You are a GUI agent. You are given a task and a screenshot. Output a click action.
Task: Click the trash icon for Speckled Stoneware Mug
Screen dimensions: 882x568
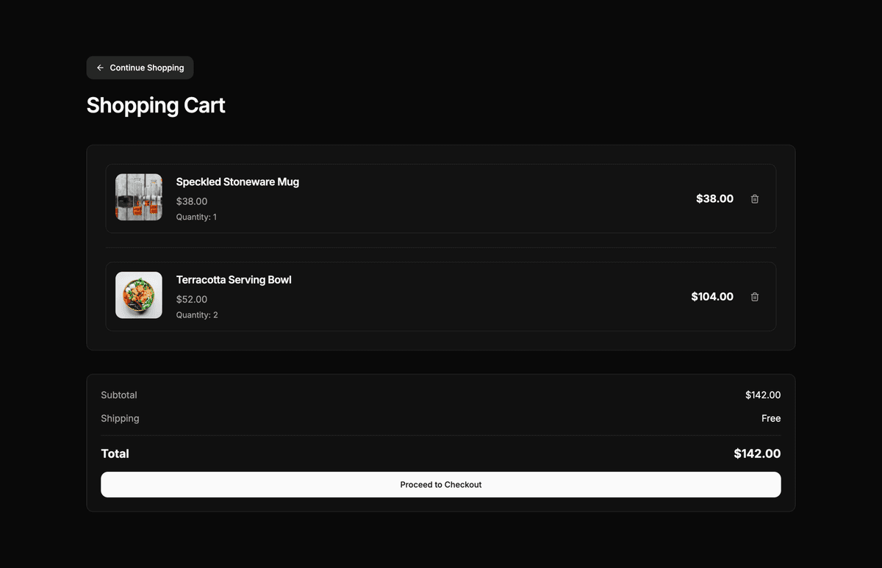[754, 198]
